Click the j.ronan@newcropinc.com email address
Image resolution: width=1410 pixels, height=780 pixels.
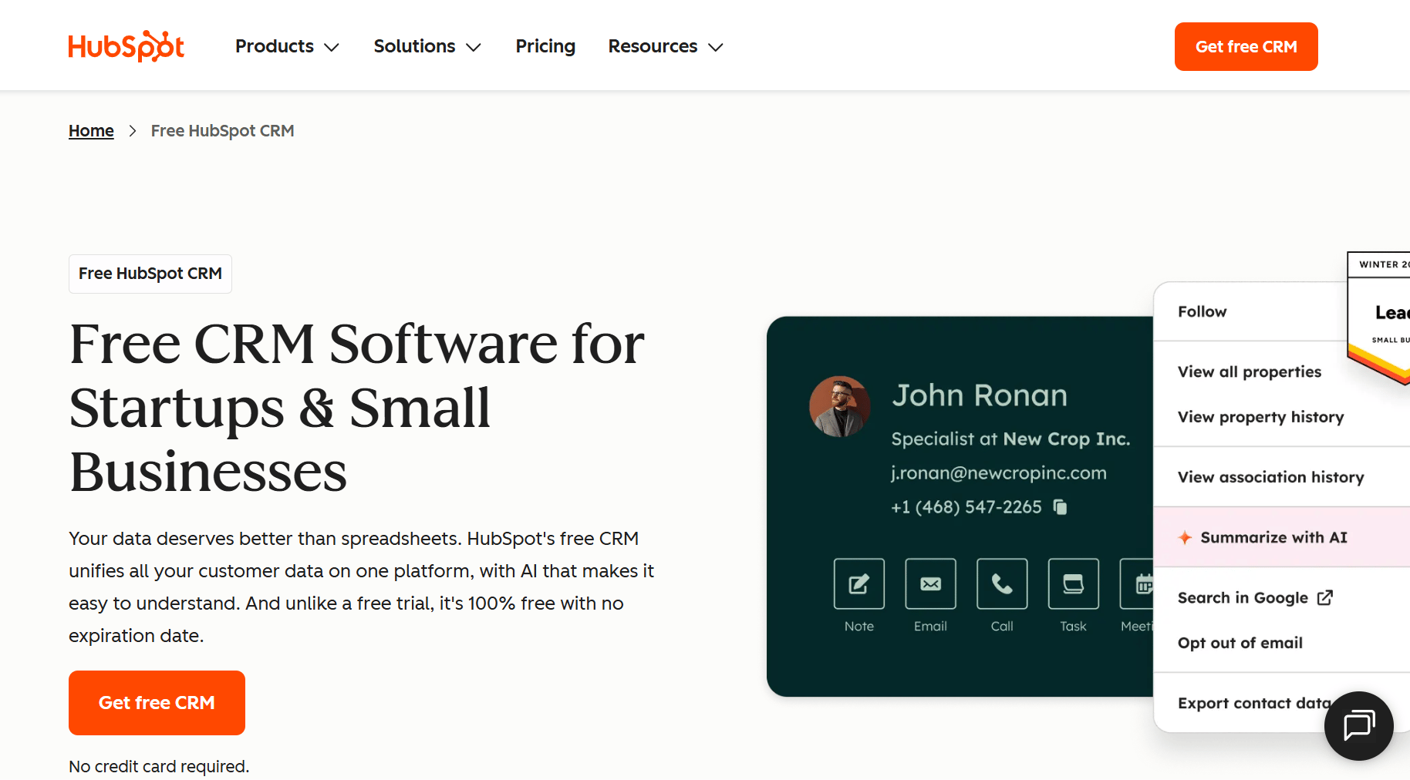tap(999, 472)
